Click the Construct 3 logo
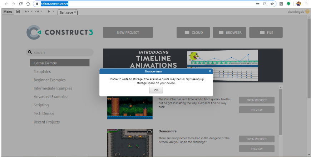Image resolution: width=311 pixels, height=157 pixels. (x=60, y=32)
